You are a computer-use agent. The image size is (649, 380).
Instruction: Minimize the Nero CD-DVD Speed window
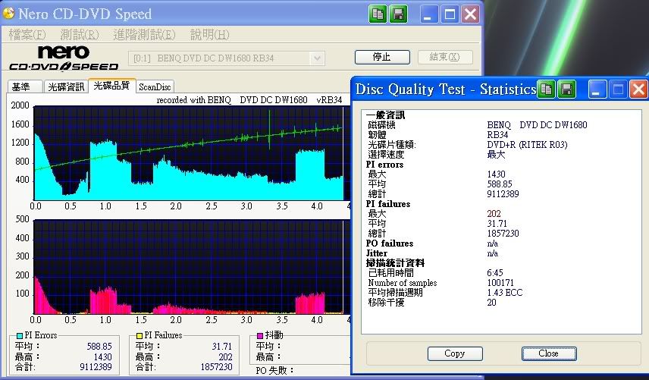[429, 14]
